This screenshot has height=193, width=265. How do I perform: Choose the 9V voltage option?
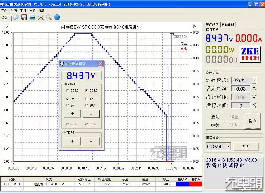[70, 105]
